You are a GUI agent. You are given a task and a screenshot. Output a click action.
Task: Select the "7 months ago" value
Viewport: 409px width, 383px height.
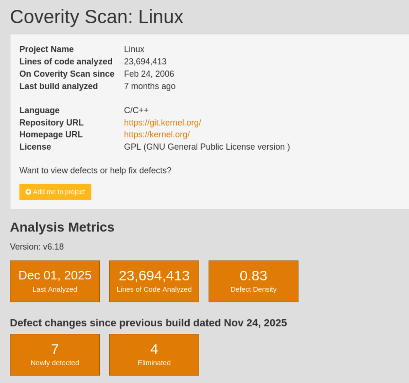[150, 86]
